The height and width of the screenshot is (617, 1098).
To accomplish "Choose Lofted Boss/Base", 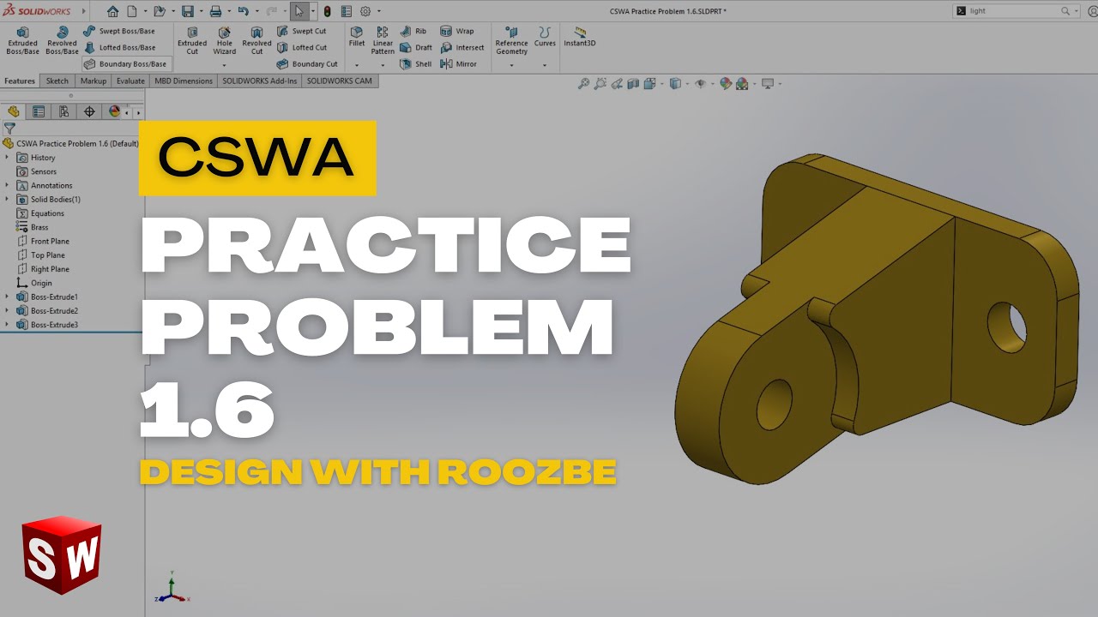I will pyautogui.click(x=119, y=47).
